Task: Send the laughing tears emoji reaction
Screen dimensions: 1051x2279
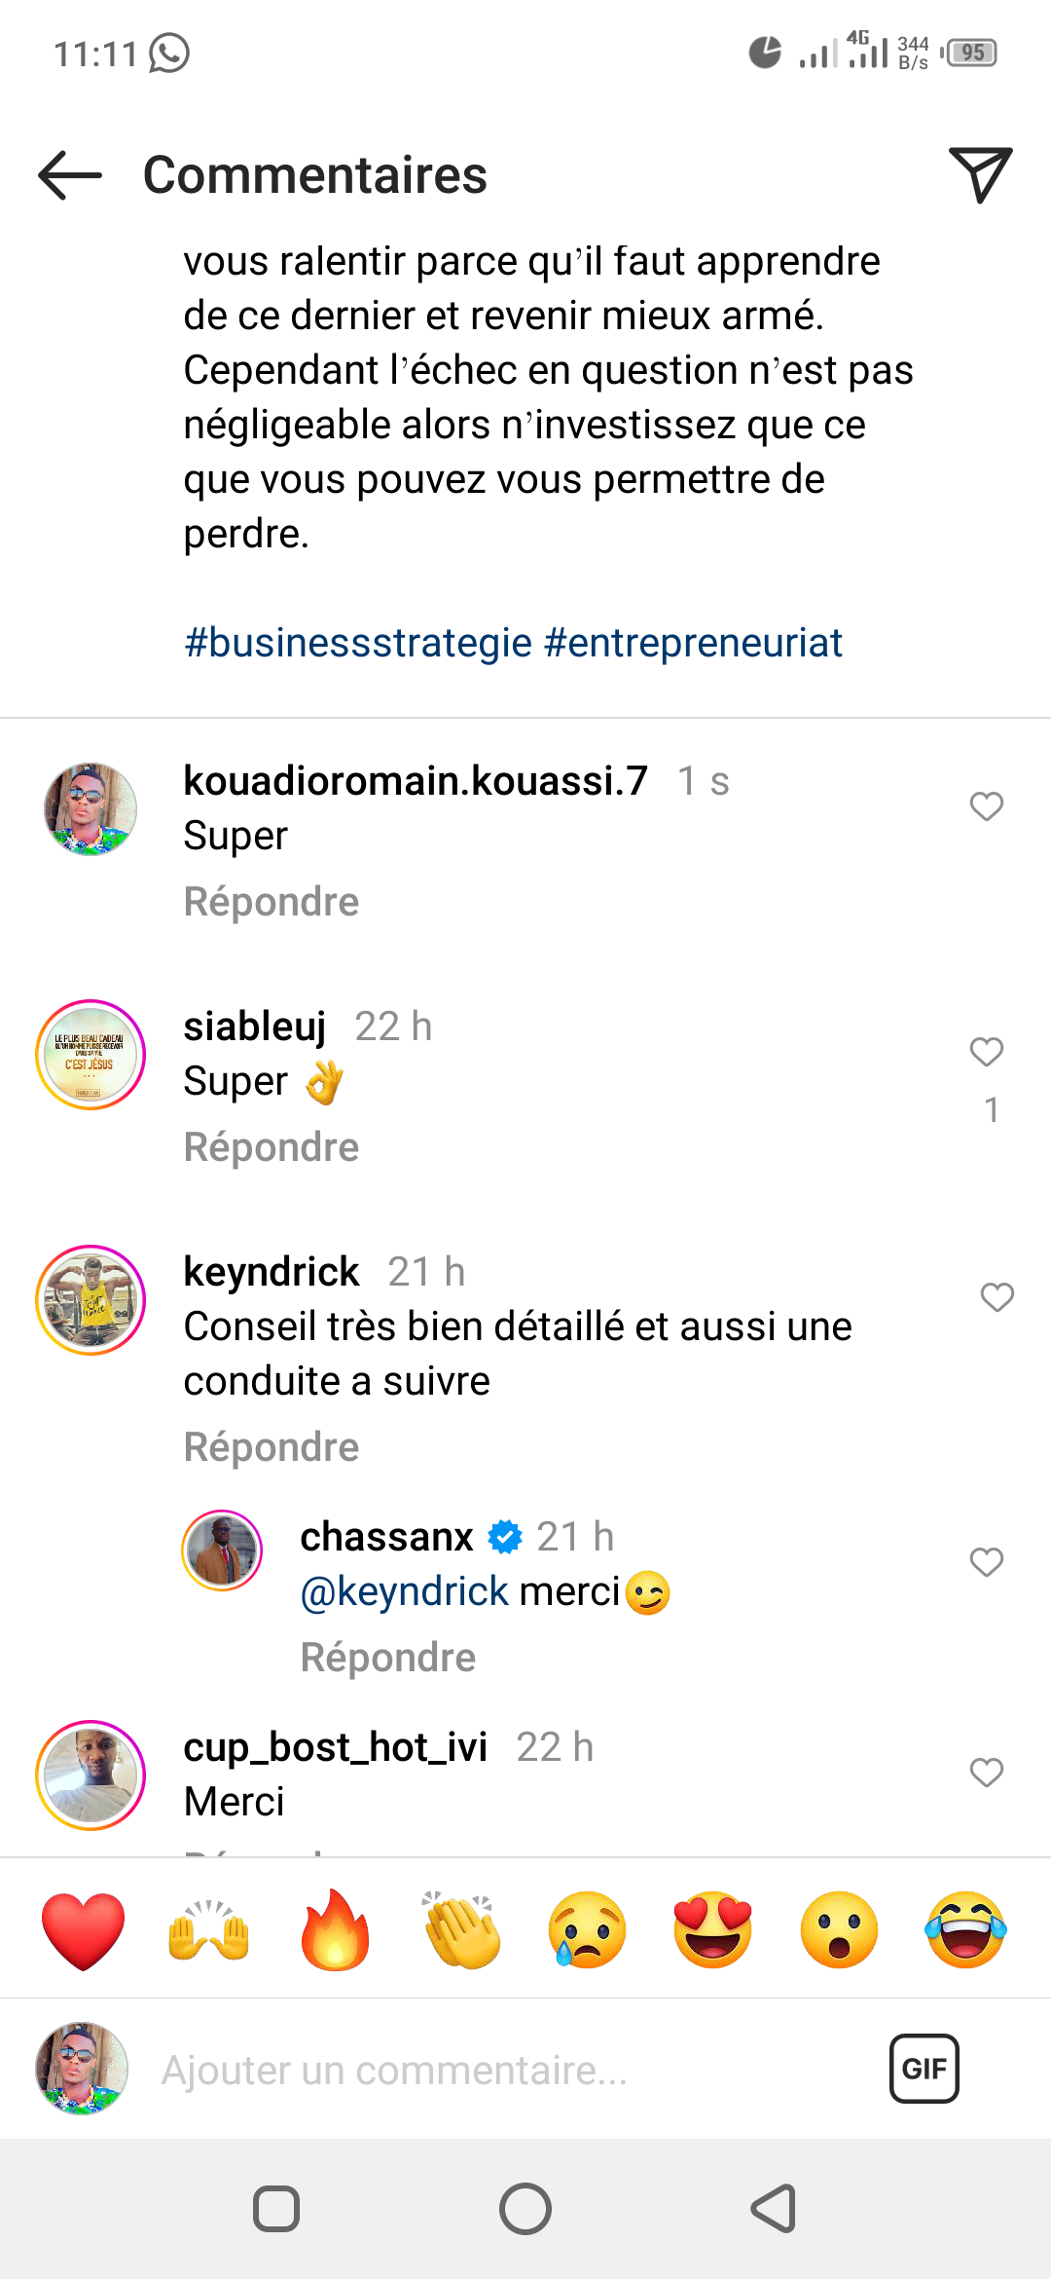Action: [965, 1929]
